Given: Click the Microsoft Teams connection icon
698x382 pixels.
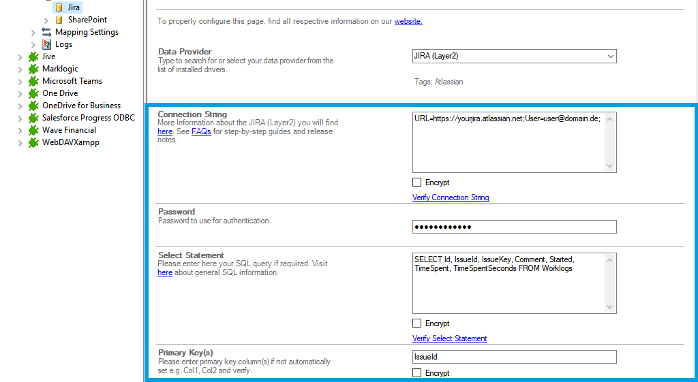Looking at the screenshot, I should 33,81.
